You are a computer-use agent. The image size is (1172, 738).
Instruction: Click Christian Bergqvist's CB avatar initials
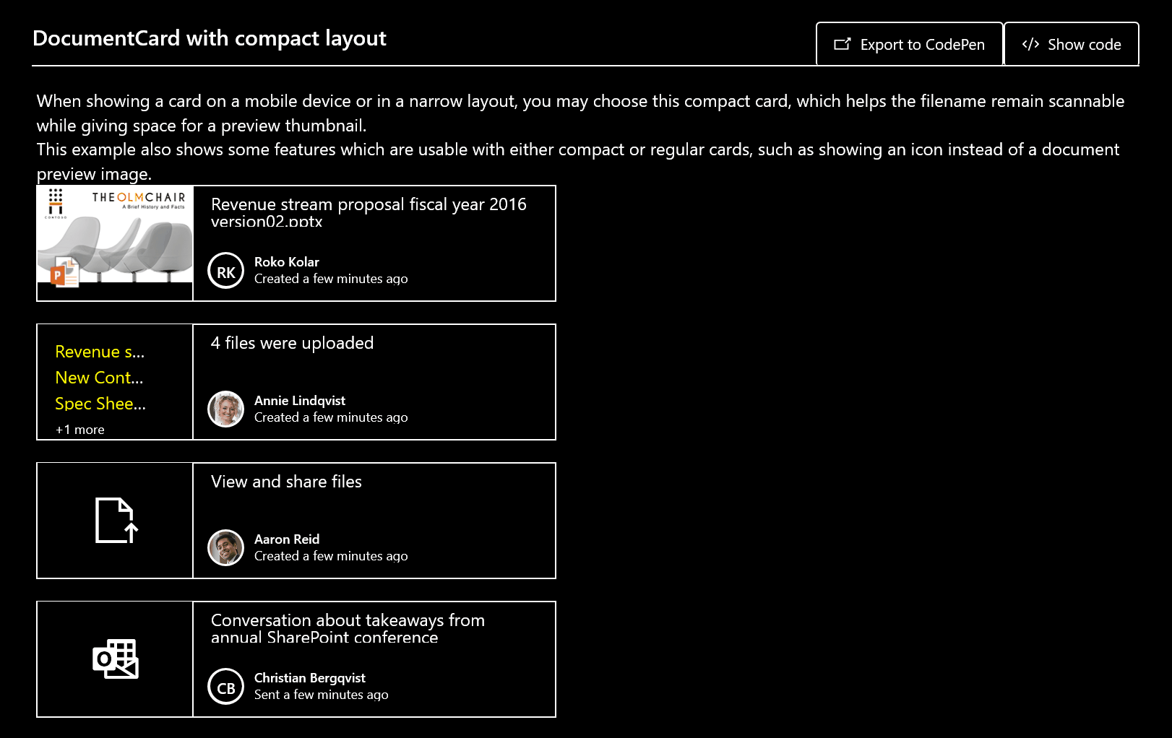[225, 686]
